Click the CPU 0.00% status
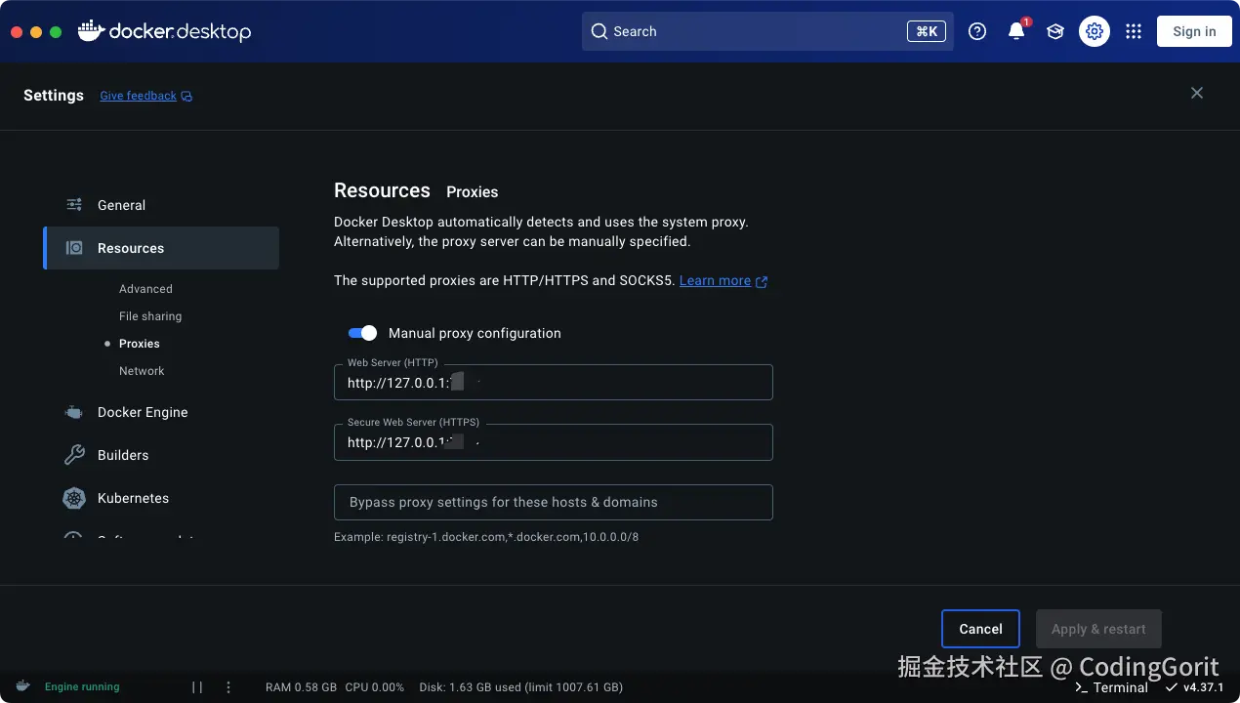Image resolution: width=1240 pixels, height=703 pixels. pos(374,687)
